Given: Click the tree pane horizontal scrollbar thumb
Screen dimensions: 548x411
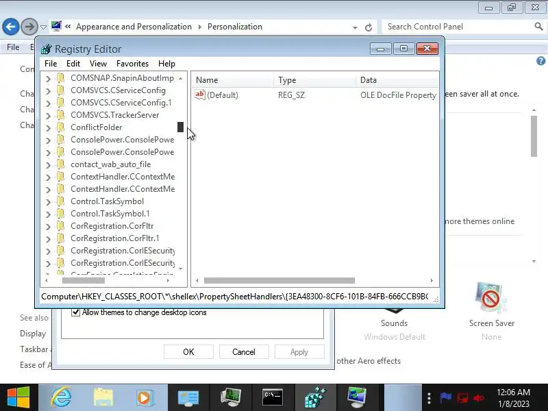Looking at the screenshot, I should pyautogui.click(x=84, y=280).
